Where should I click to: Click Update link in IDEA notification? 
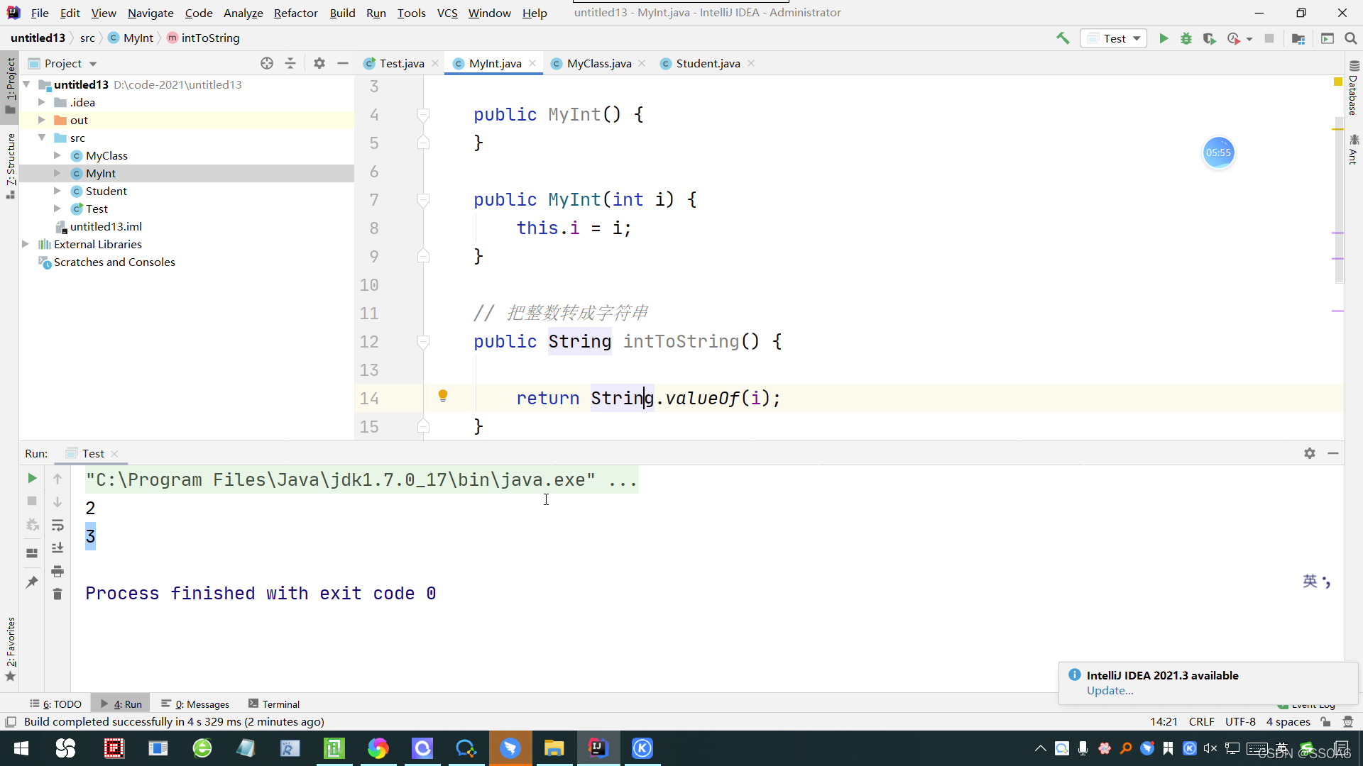tap(1110, 691)
